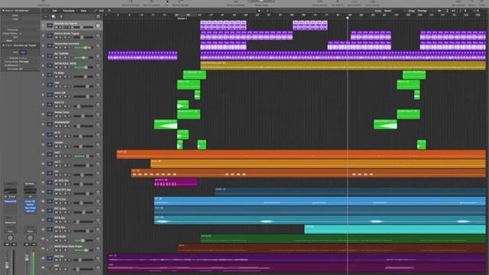Open the View menu in tracks area
489x275 pixels.
coord(84,11)
